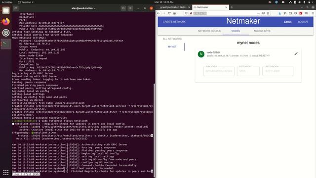Viewport: 316px width, 178px height.
Task: Click LOGOUT in Netmaker header
Action: click(303, 22)
